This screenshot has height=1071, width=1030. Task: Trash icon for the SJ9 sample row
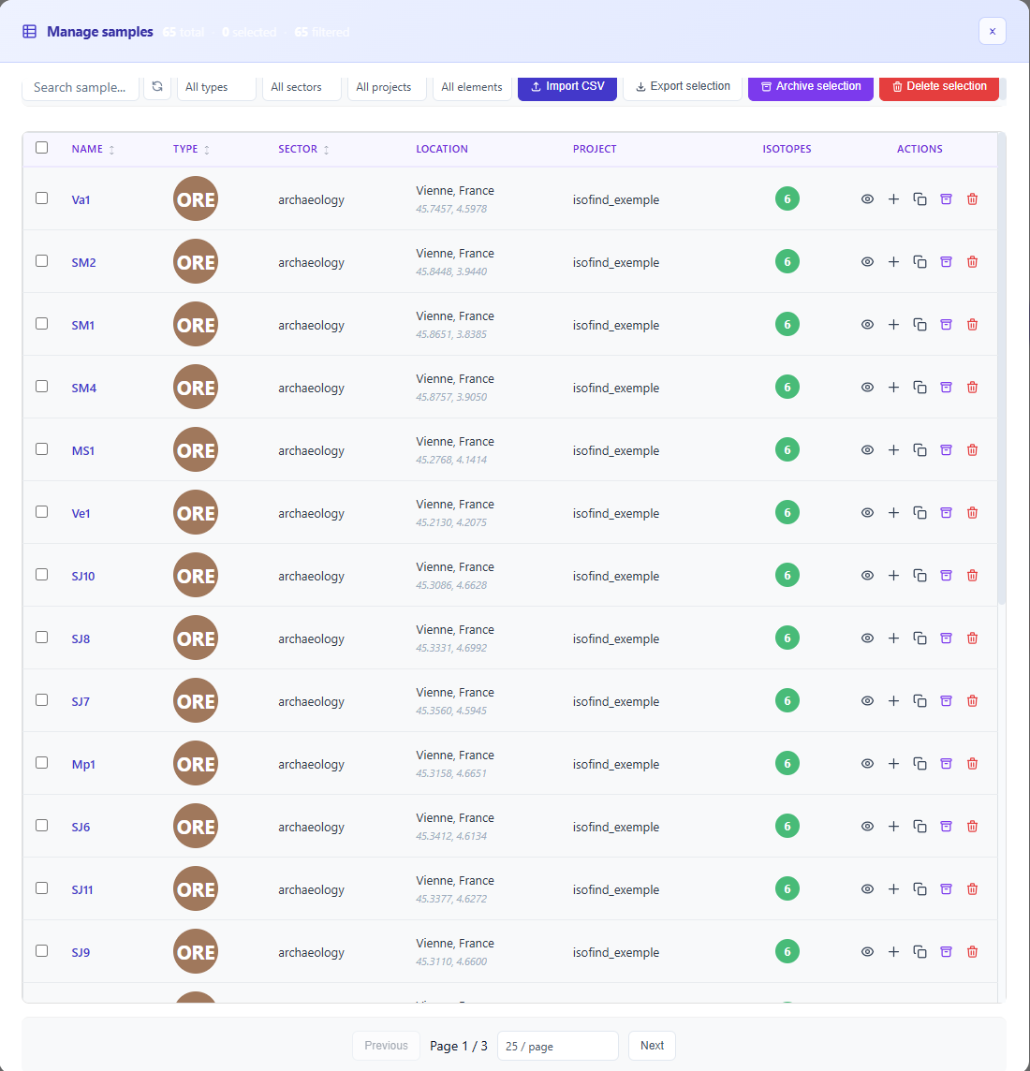972,952
